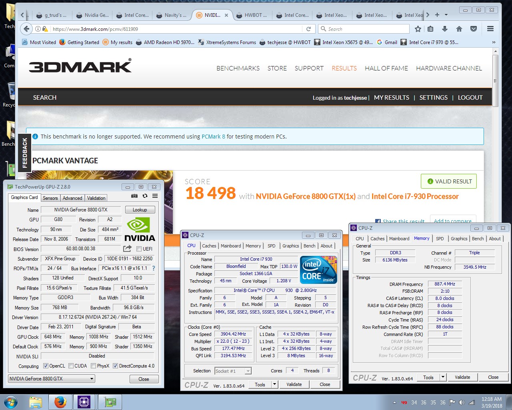Click the volume speaker tray icon

click(462, 402)
